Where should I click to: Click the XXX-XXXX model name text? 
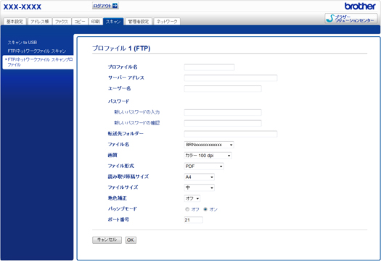point(22,7)
